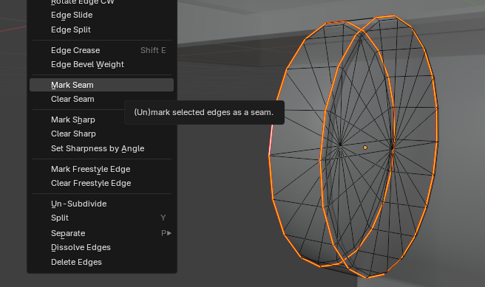
Task: Choose Rotate Edge CW menu entry
Action: click(x=102, y=2)
